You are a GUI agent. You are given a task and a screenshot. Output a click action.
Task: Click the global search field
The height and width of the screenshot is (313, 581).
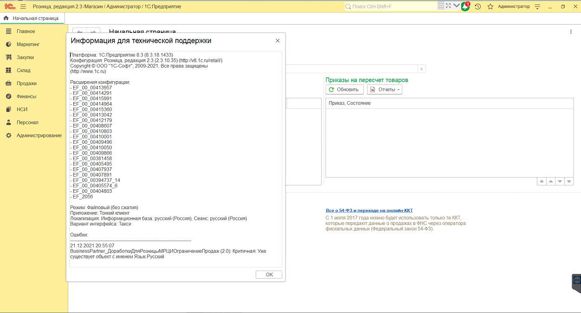click(x=391, y=6)
